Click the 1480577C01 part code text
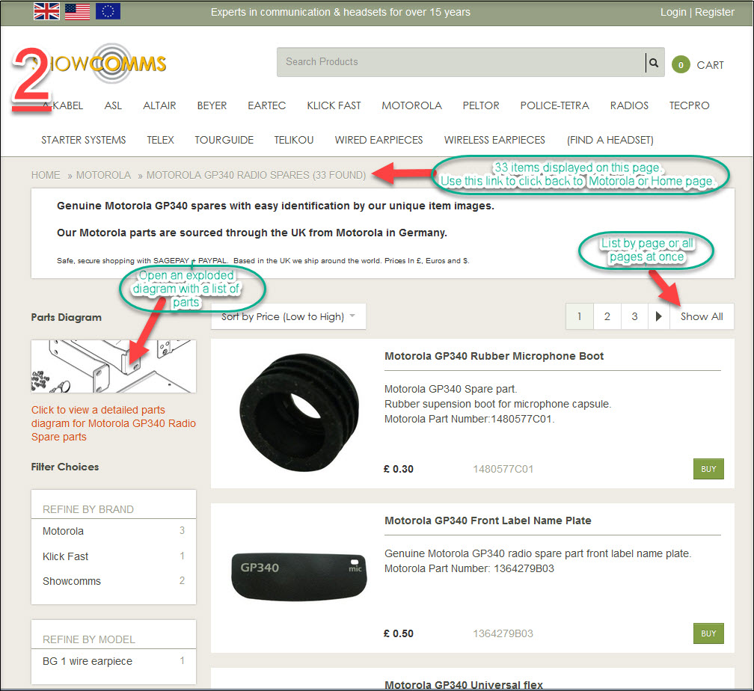This screenshot has width=754, height=691. [503, 469]
